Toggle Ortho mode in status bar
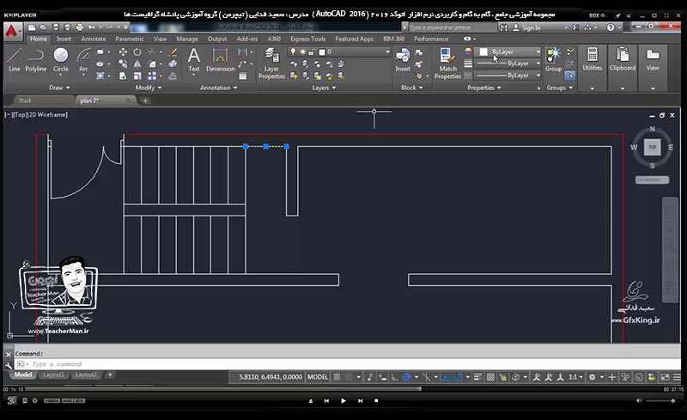687x420 pixels. (394, 376)
